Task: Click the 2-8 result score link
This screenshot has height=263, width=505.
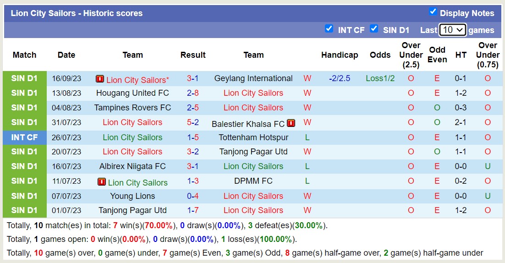Action: (193, 93)
